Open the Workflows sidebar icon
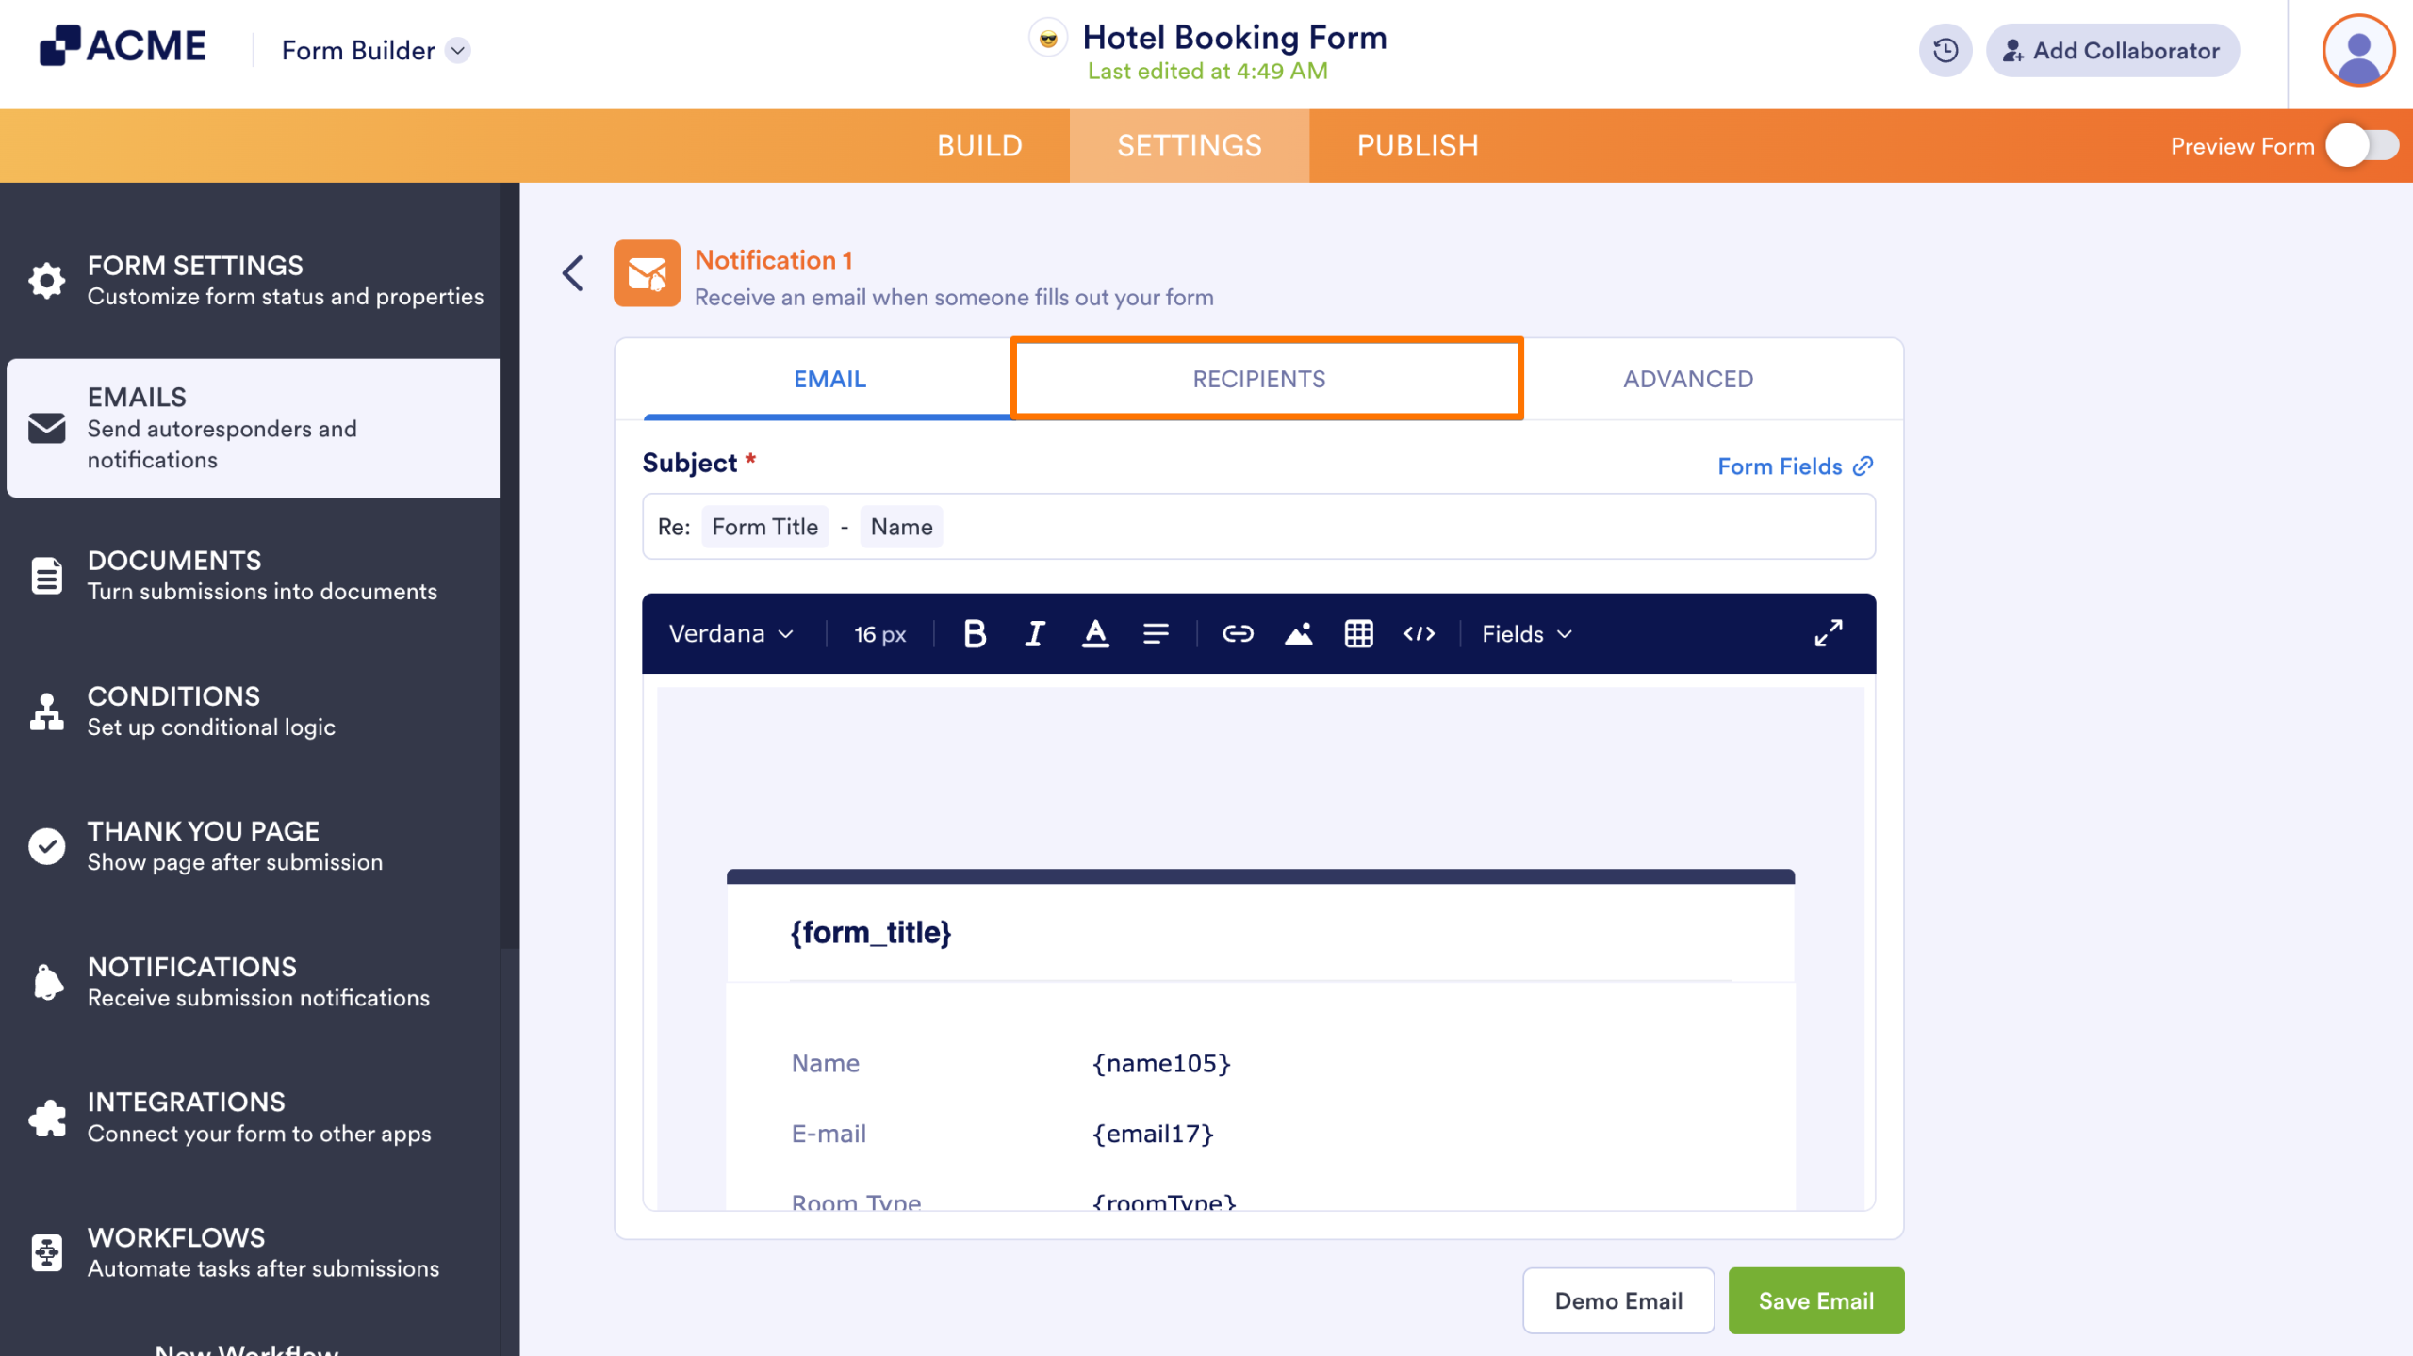The image size is (2413, 1356). point(46,1252)
